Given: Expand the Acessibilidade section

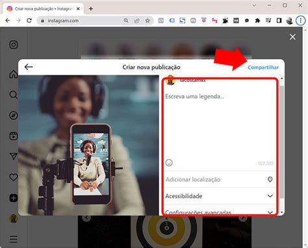Looking at the screenshot, I should click(x=219, y=196).
